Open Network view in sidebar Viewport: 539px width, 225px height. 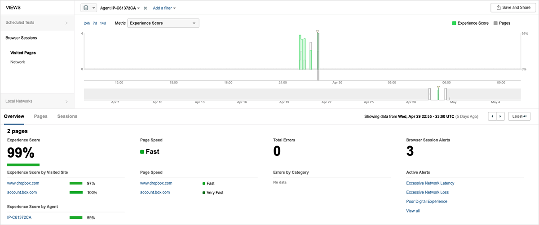coord(18,62)
